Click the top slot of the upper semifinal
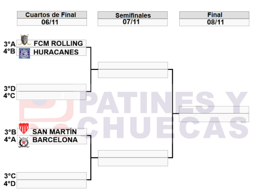This screenshot has width=261, height=195. click(x=133, y=66)
